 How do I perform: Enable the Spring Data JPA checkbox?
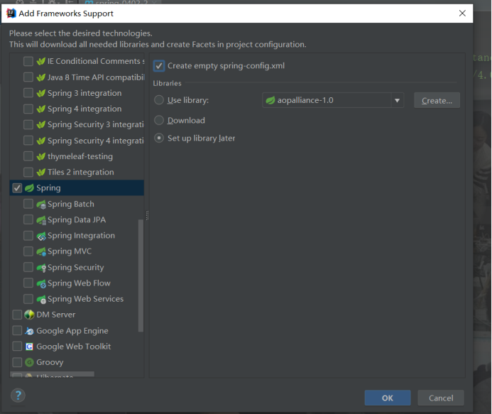click(28, 219)
